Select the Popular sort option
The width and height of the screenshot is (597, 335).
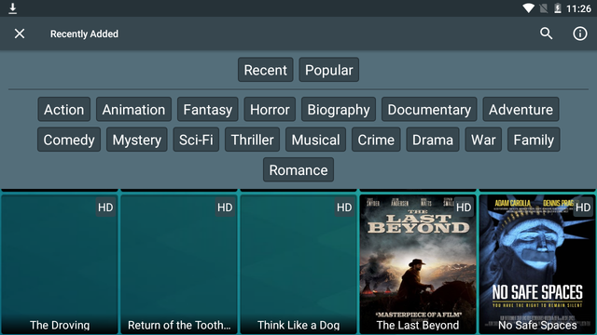tap(329, 70)
